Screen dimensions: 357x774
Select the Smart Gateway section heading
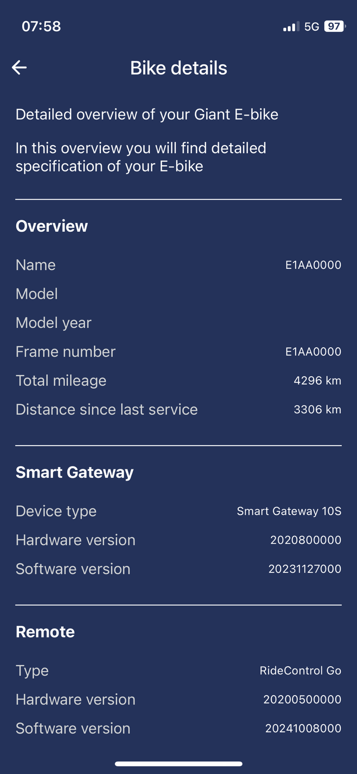[x=75, y=472]
